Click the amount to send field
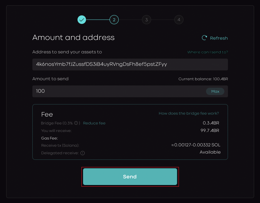Screen dimensions: 260x203 [118, 91]
